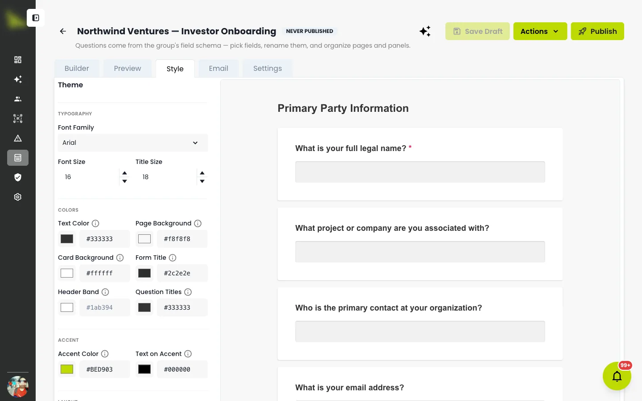Click the Title Size field showing 18
Image resolution: width=642 pixels, height=401 pixels.
tap(167, 177)
